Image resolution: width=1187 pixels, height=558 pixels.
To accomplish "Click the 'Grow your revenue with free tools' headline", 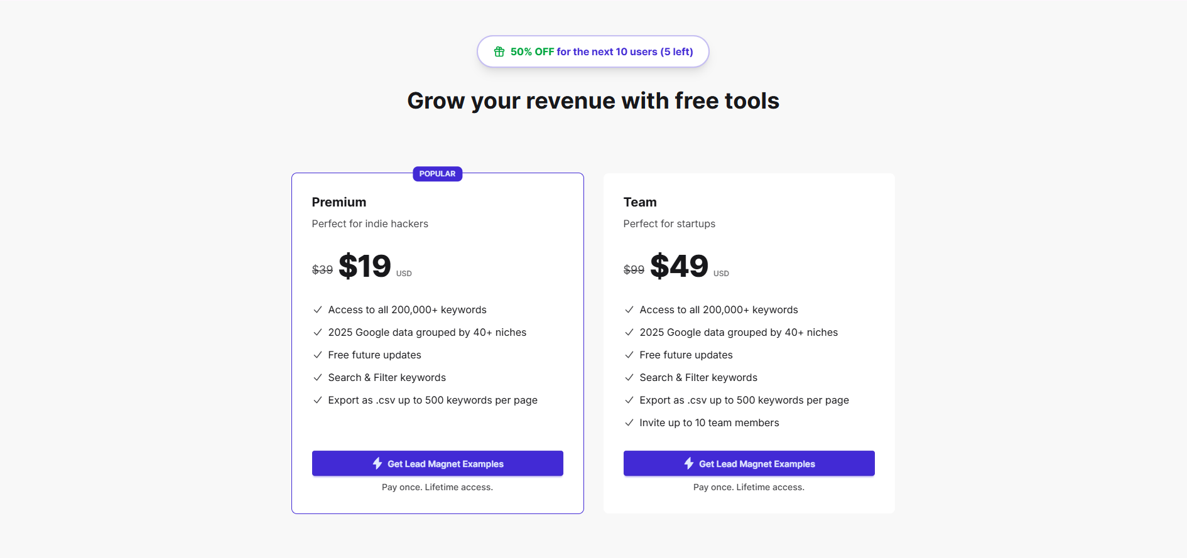I will point(593,100).
